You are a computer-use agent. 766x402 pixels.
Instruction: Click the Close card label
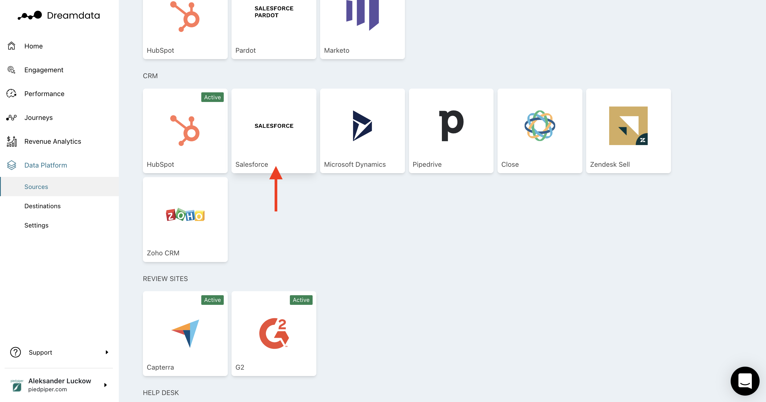[x=510, y=164]
